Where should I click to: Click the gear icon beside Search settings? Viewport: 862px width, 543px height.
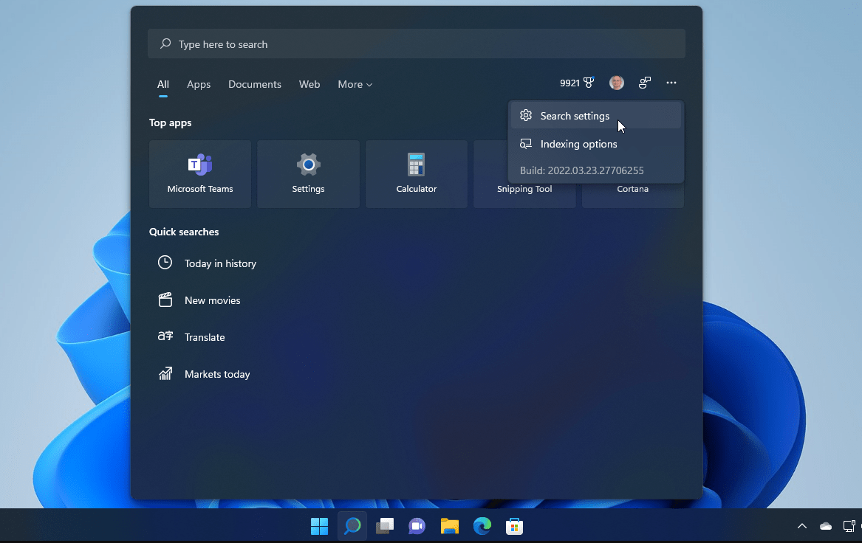526,115
